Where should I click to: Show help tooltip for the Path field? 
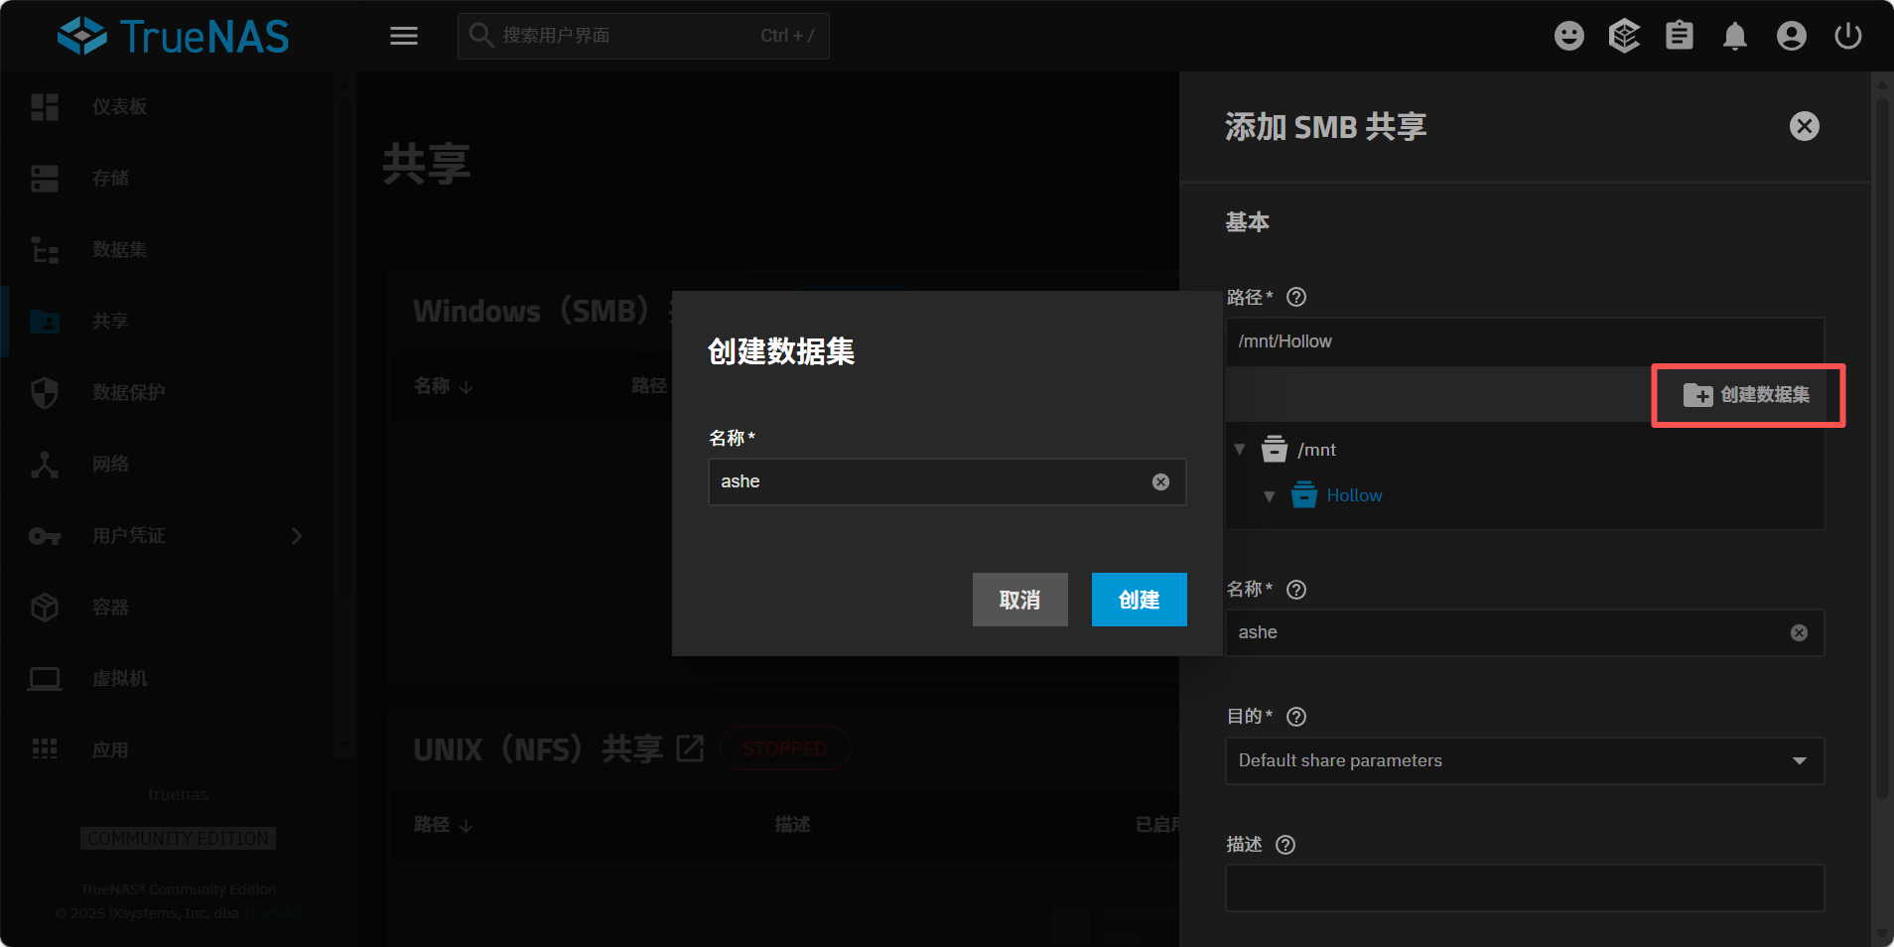[1296, 297]
